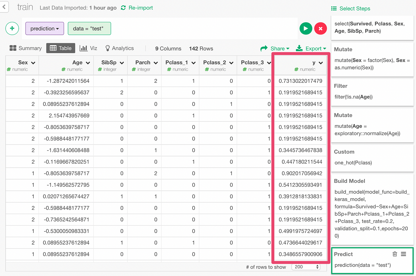Open the Predict step hamburger menu icon
Screen dimensions: 416x276
coord(404,254)
